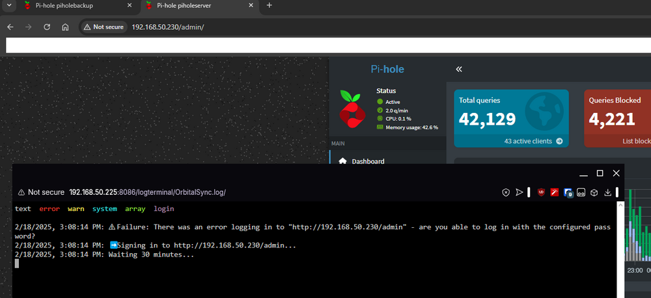Viewport: 651px width, 298px height.
Task: Click the 'CPU: 0.1 %' status text
Action: (398, 119)
